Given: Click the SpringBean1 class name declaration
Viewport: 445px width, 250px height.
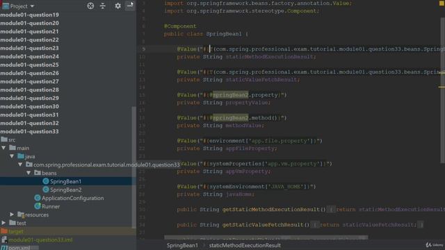Looking at the screenshot, I should [224, 34].
